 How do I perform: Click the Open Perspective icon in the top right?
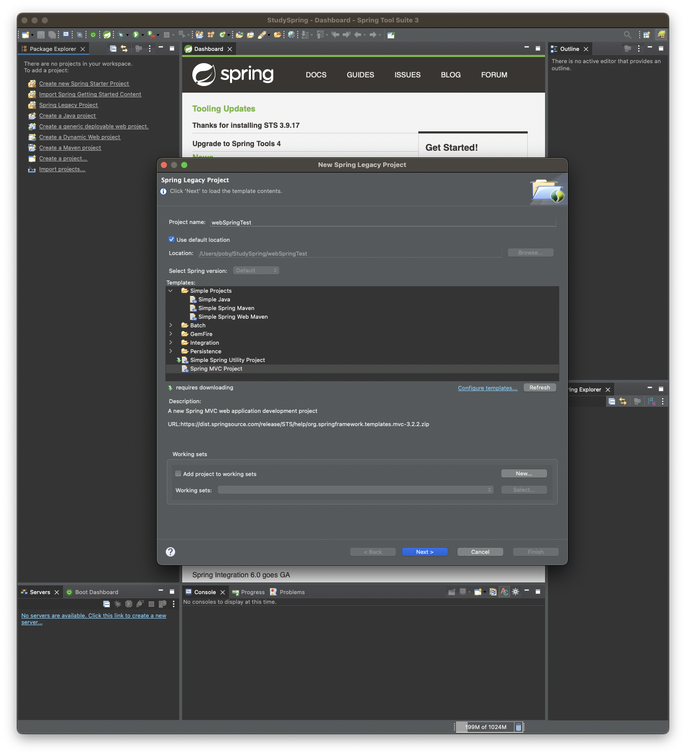click(x=647, y=35)
